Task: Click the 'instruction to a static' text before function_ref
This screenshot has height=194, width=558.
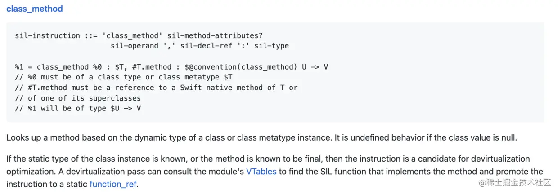Action: coord(47,184)
